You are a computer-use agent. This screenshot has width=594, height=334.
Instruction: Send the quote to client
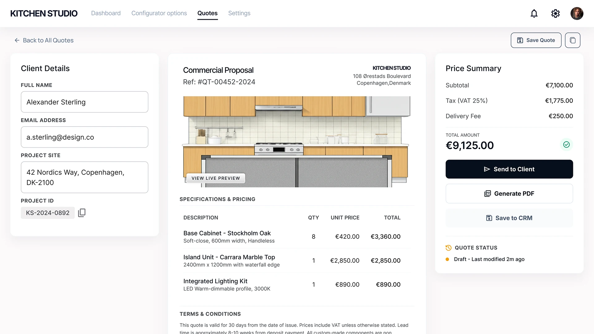(509, 169)
